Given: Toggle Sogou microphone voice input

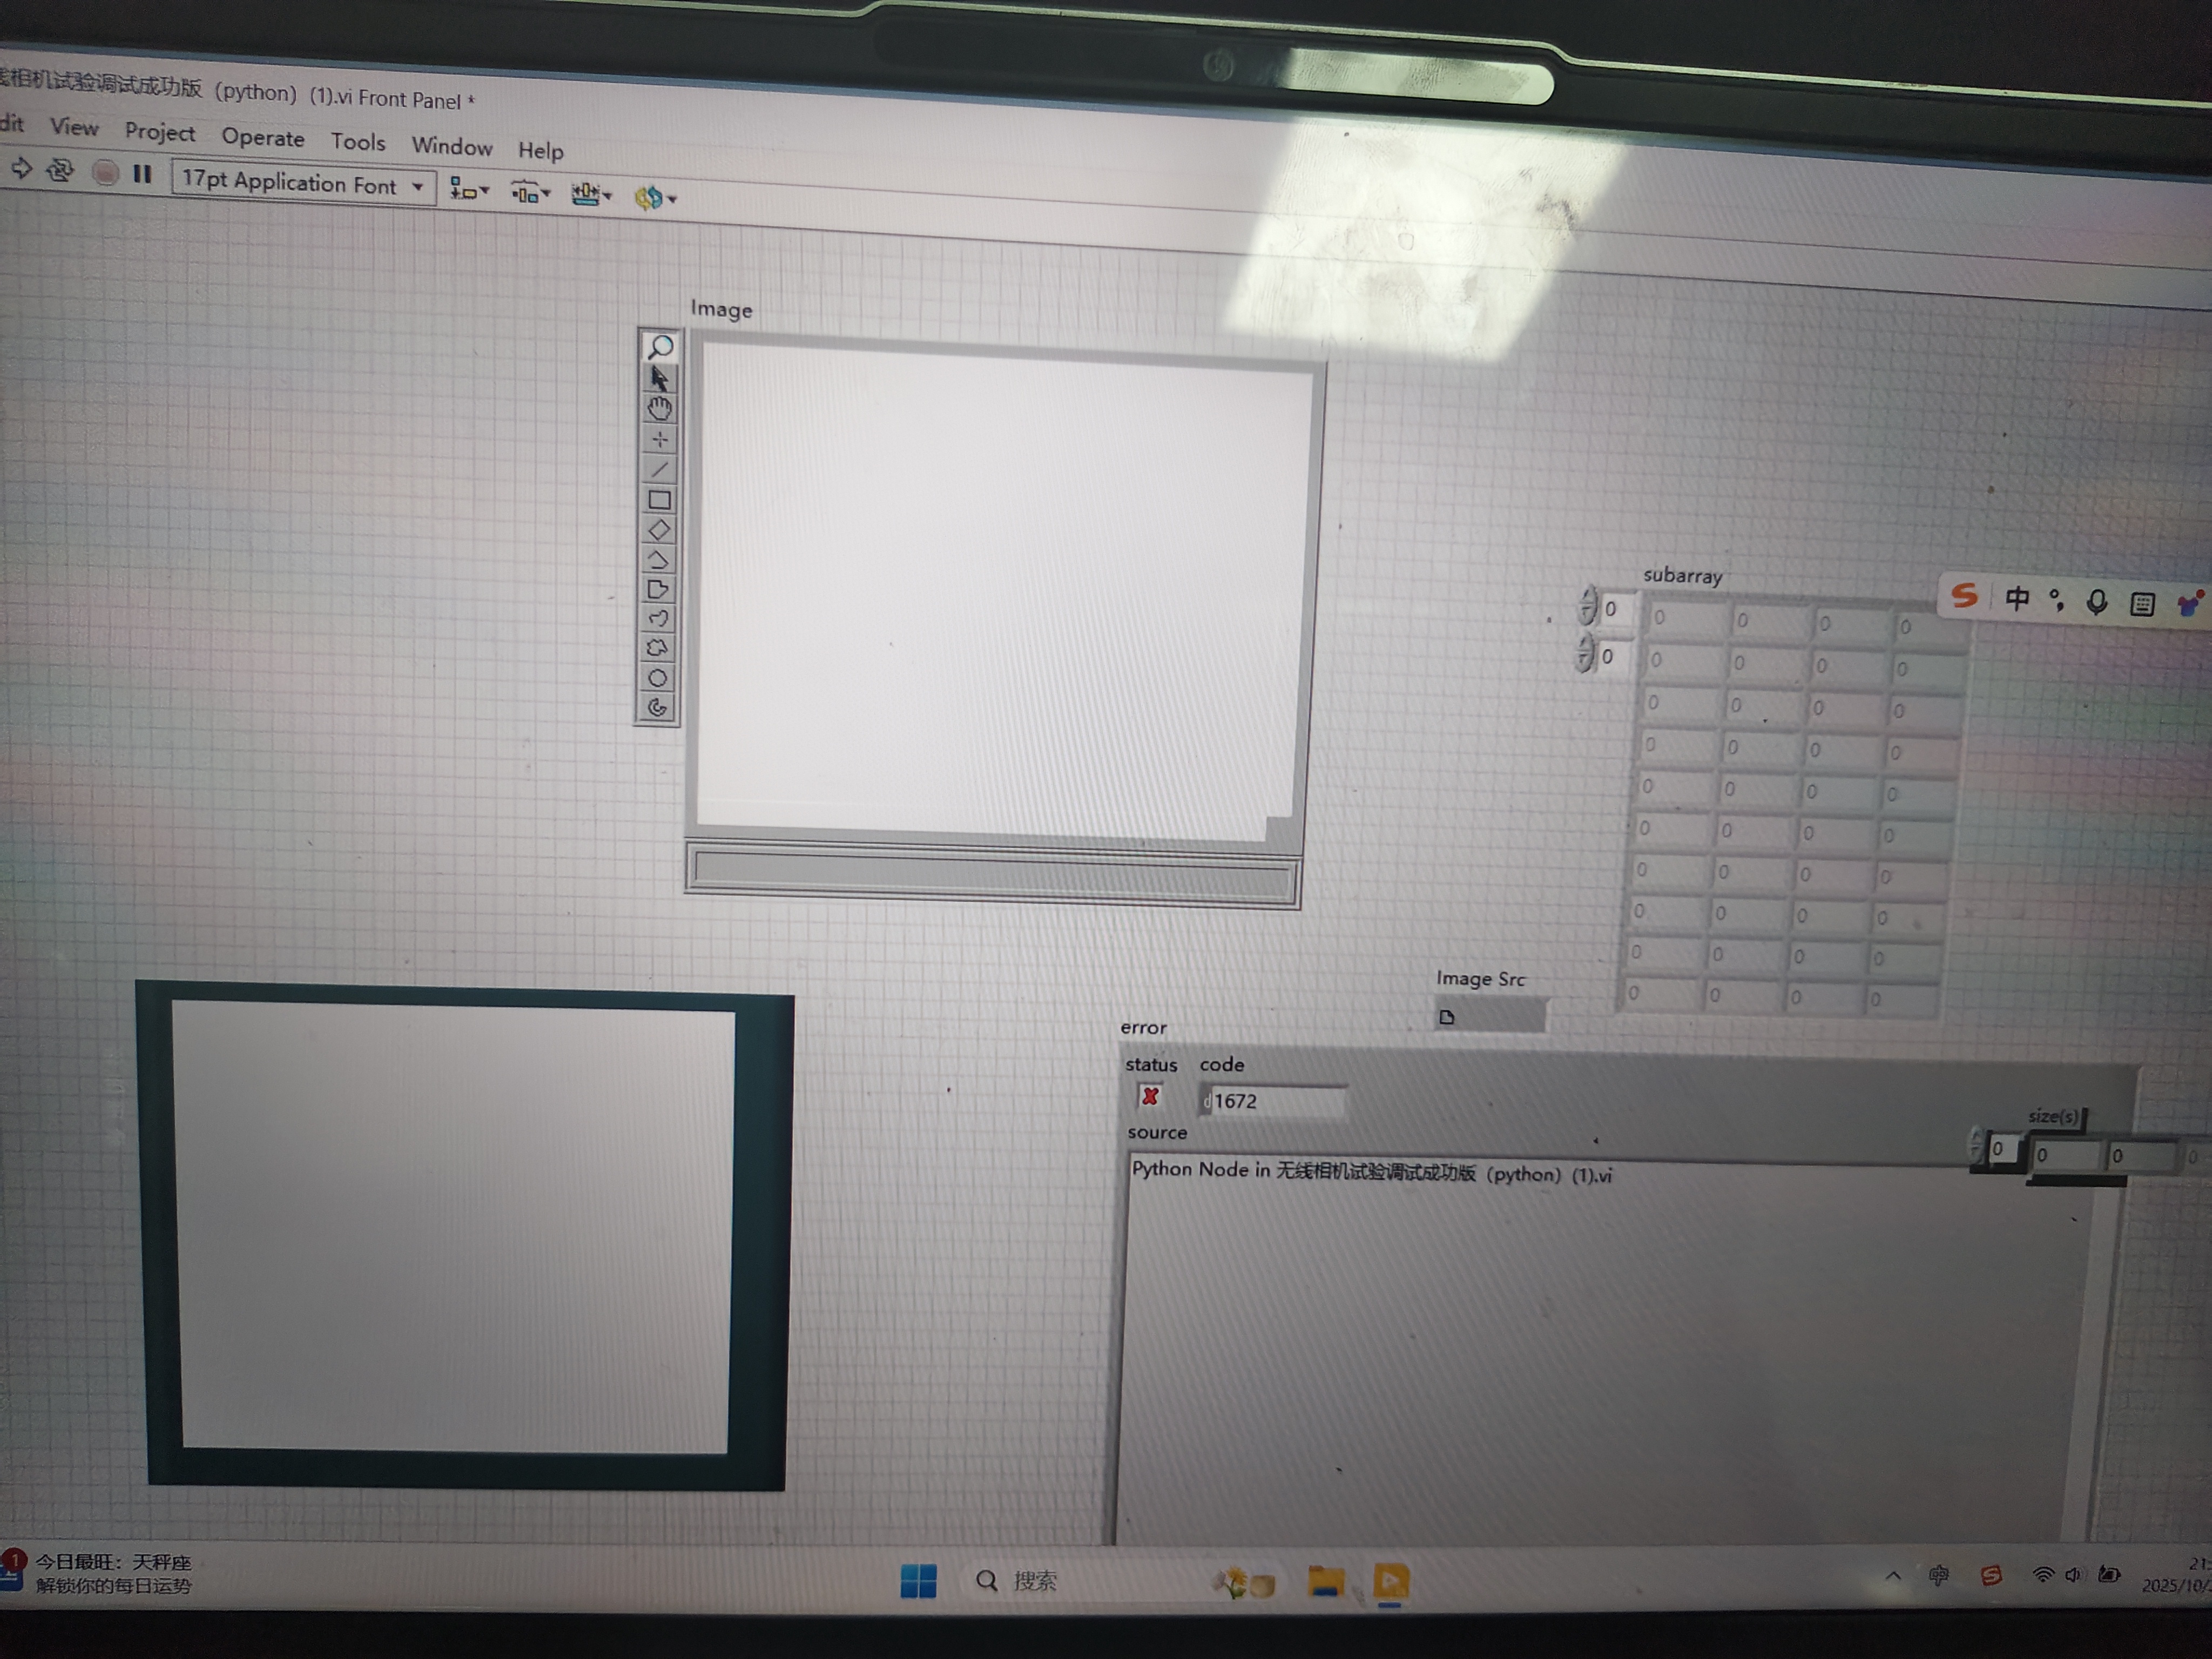Looking at the screenshot, I should pos(2097,601).
